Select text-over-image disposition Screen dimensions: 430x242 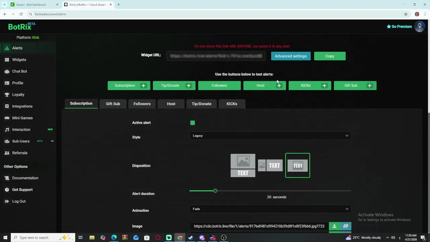pos(298,165)
